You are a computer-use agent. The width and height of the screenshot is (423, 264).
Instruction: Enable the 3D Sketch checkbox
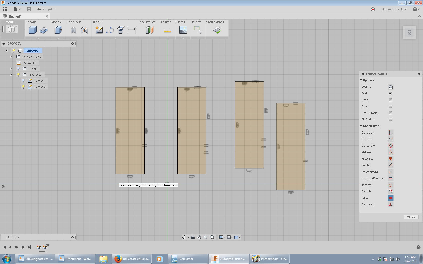[x=390, y=119]
